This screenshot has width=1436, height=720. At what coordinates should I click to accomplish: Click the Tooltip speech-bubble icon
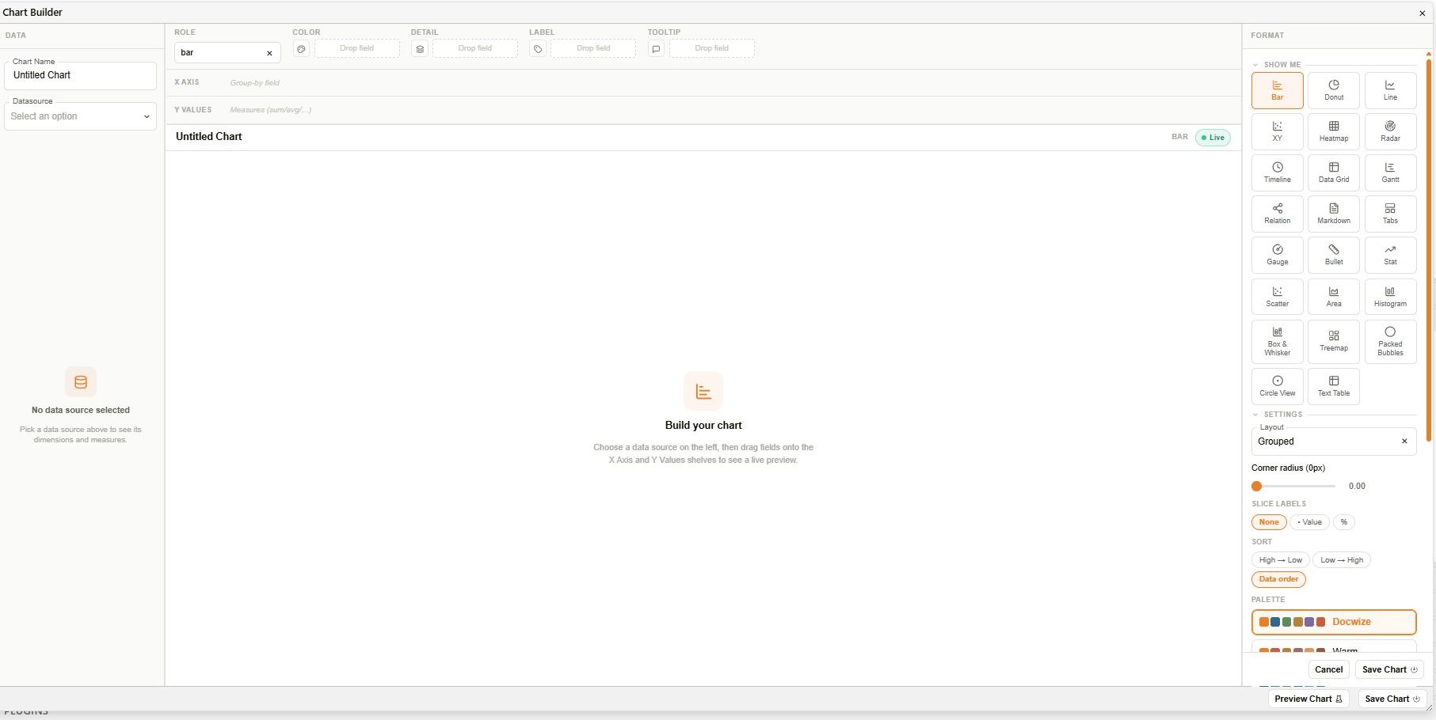click(x=656, y=49)
